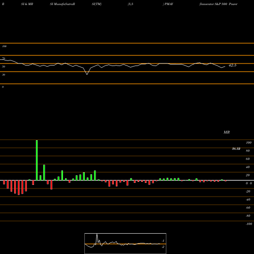Click the MR axis label -20

248,192
